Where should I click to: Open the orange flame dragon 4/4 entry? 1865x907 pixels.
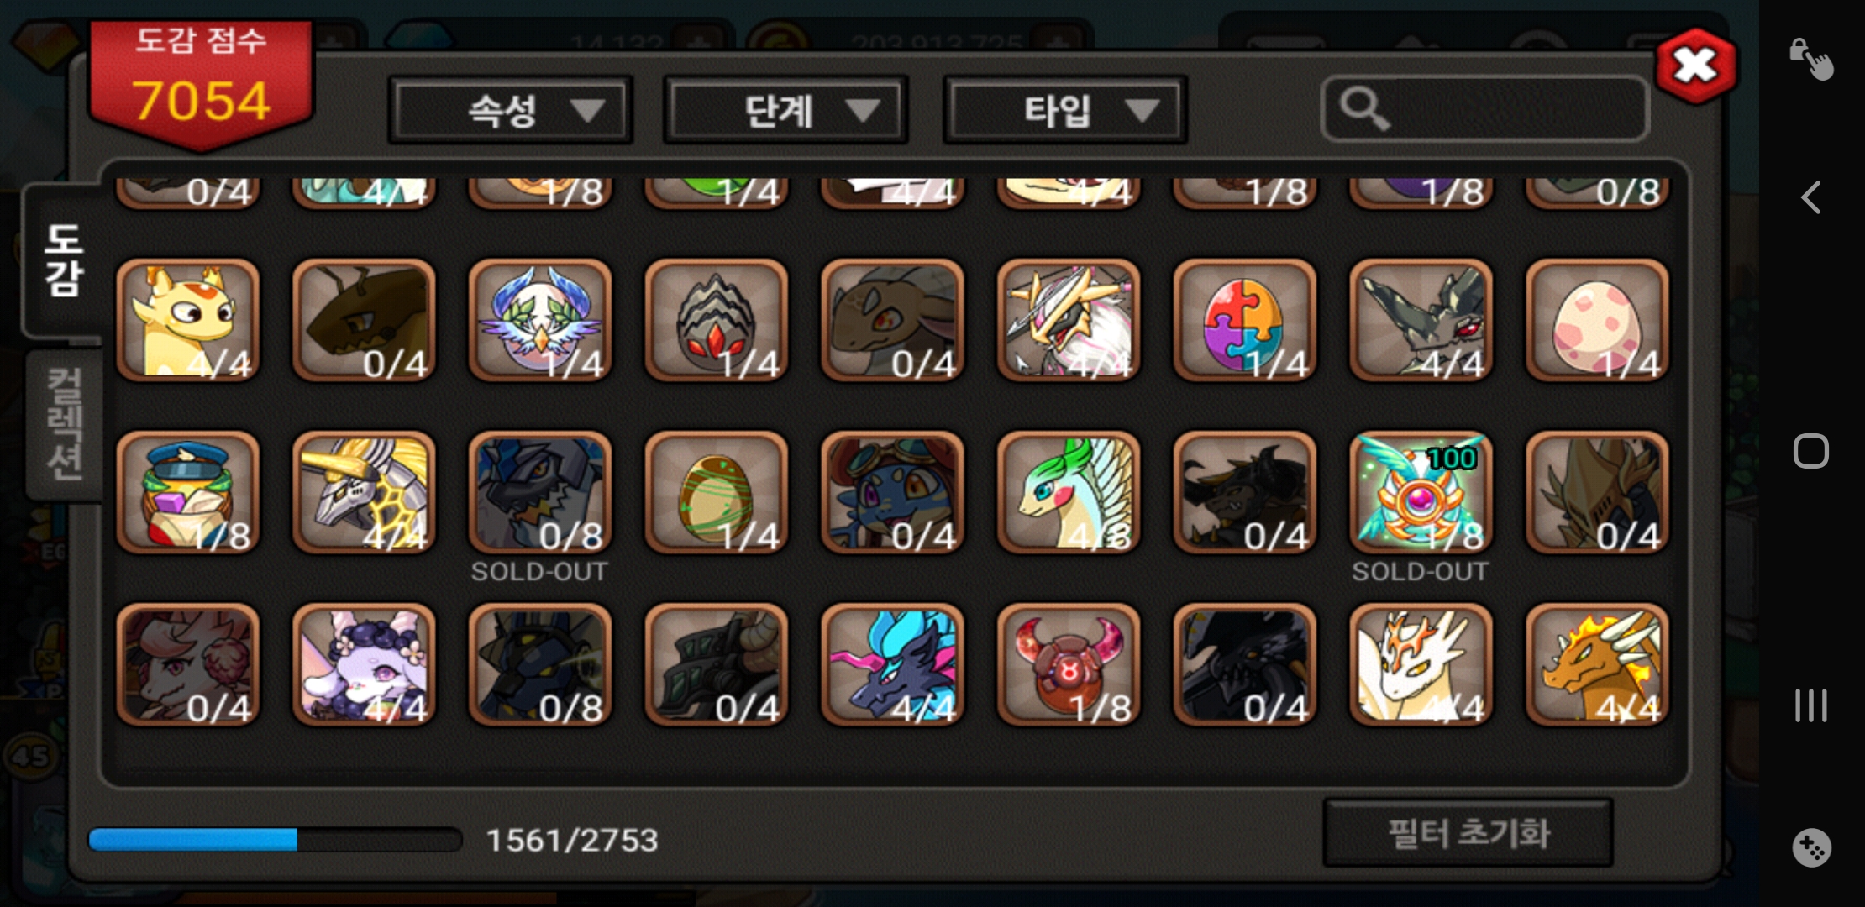pos(1597,665)
